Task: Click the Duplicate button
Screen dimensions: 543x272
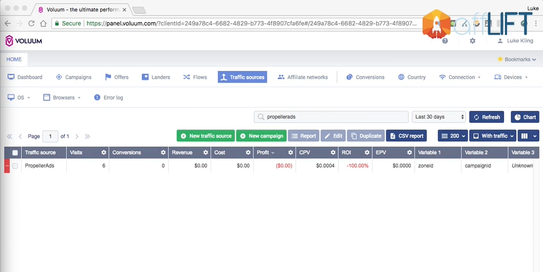Action: 366,136
